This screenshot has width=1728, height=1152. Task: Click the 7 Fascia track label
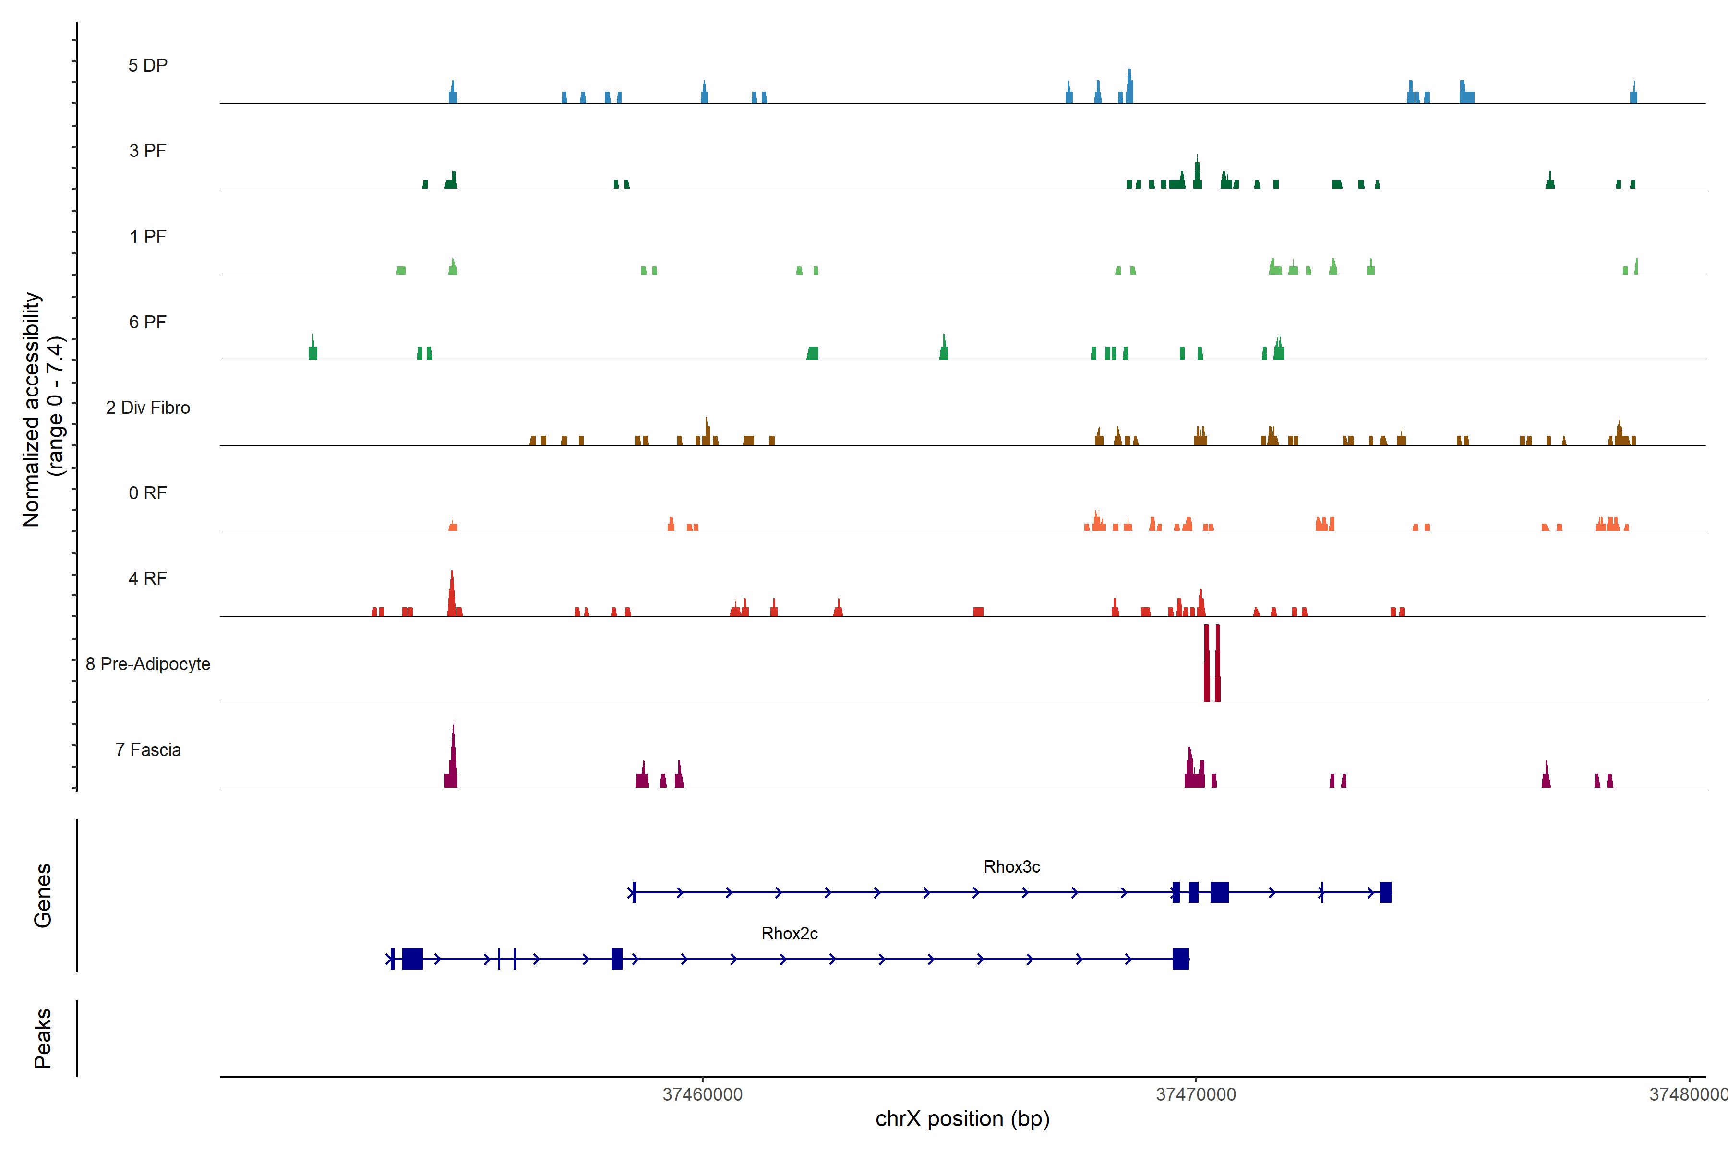click(148, 749)
